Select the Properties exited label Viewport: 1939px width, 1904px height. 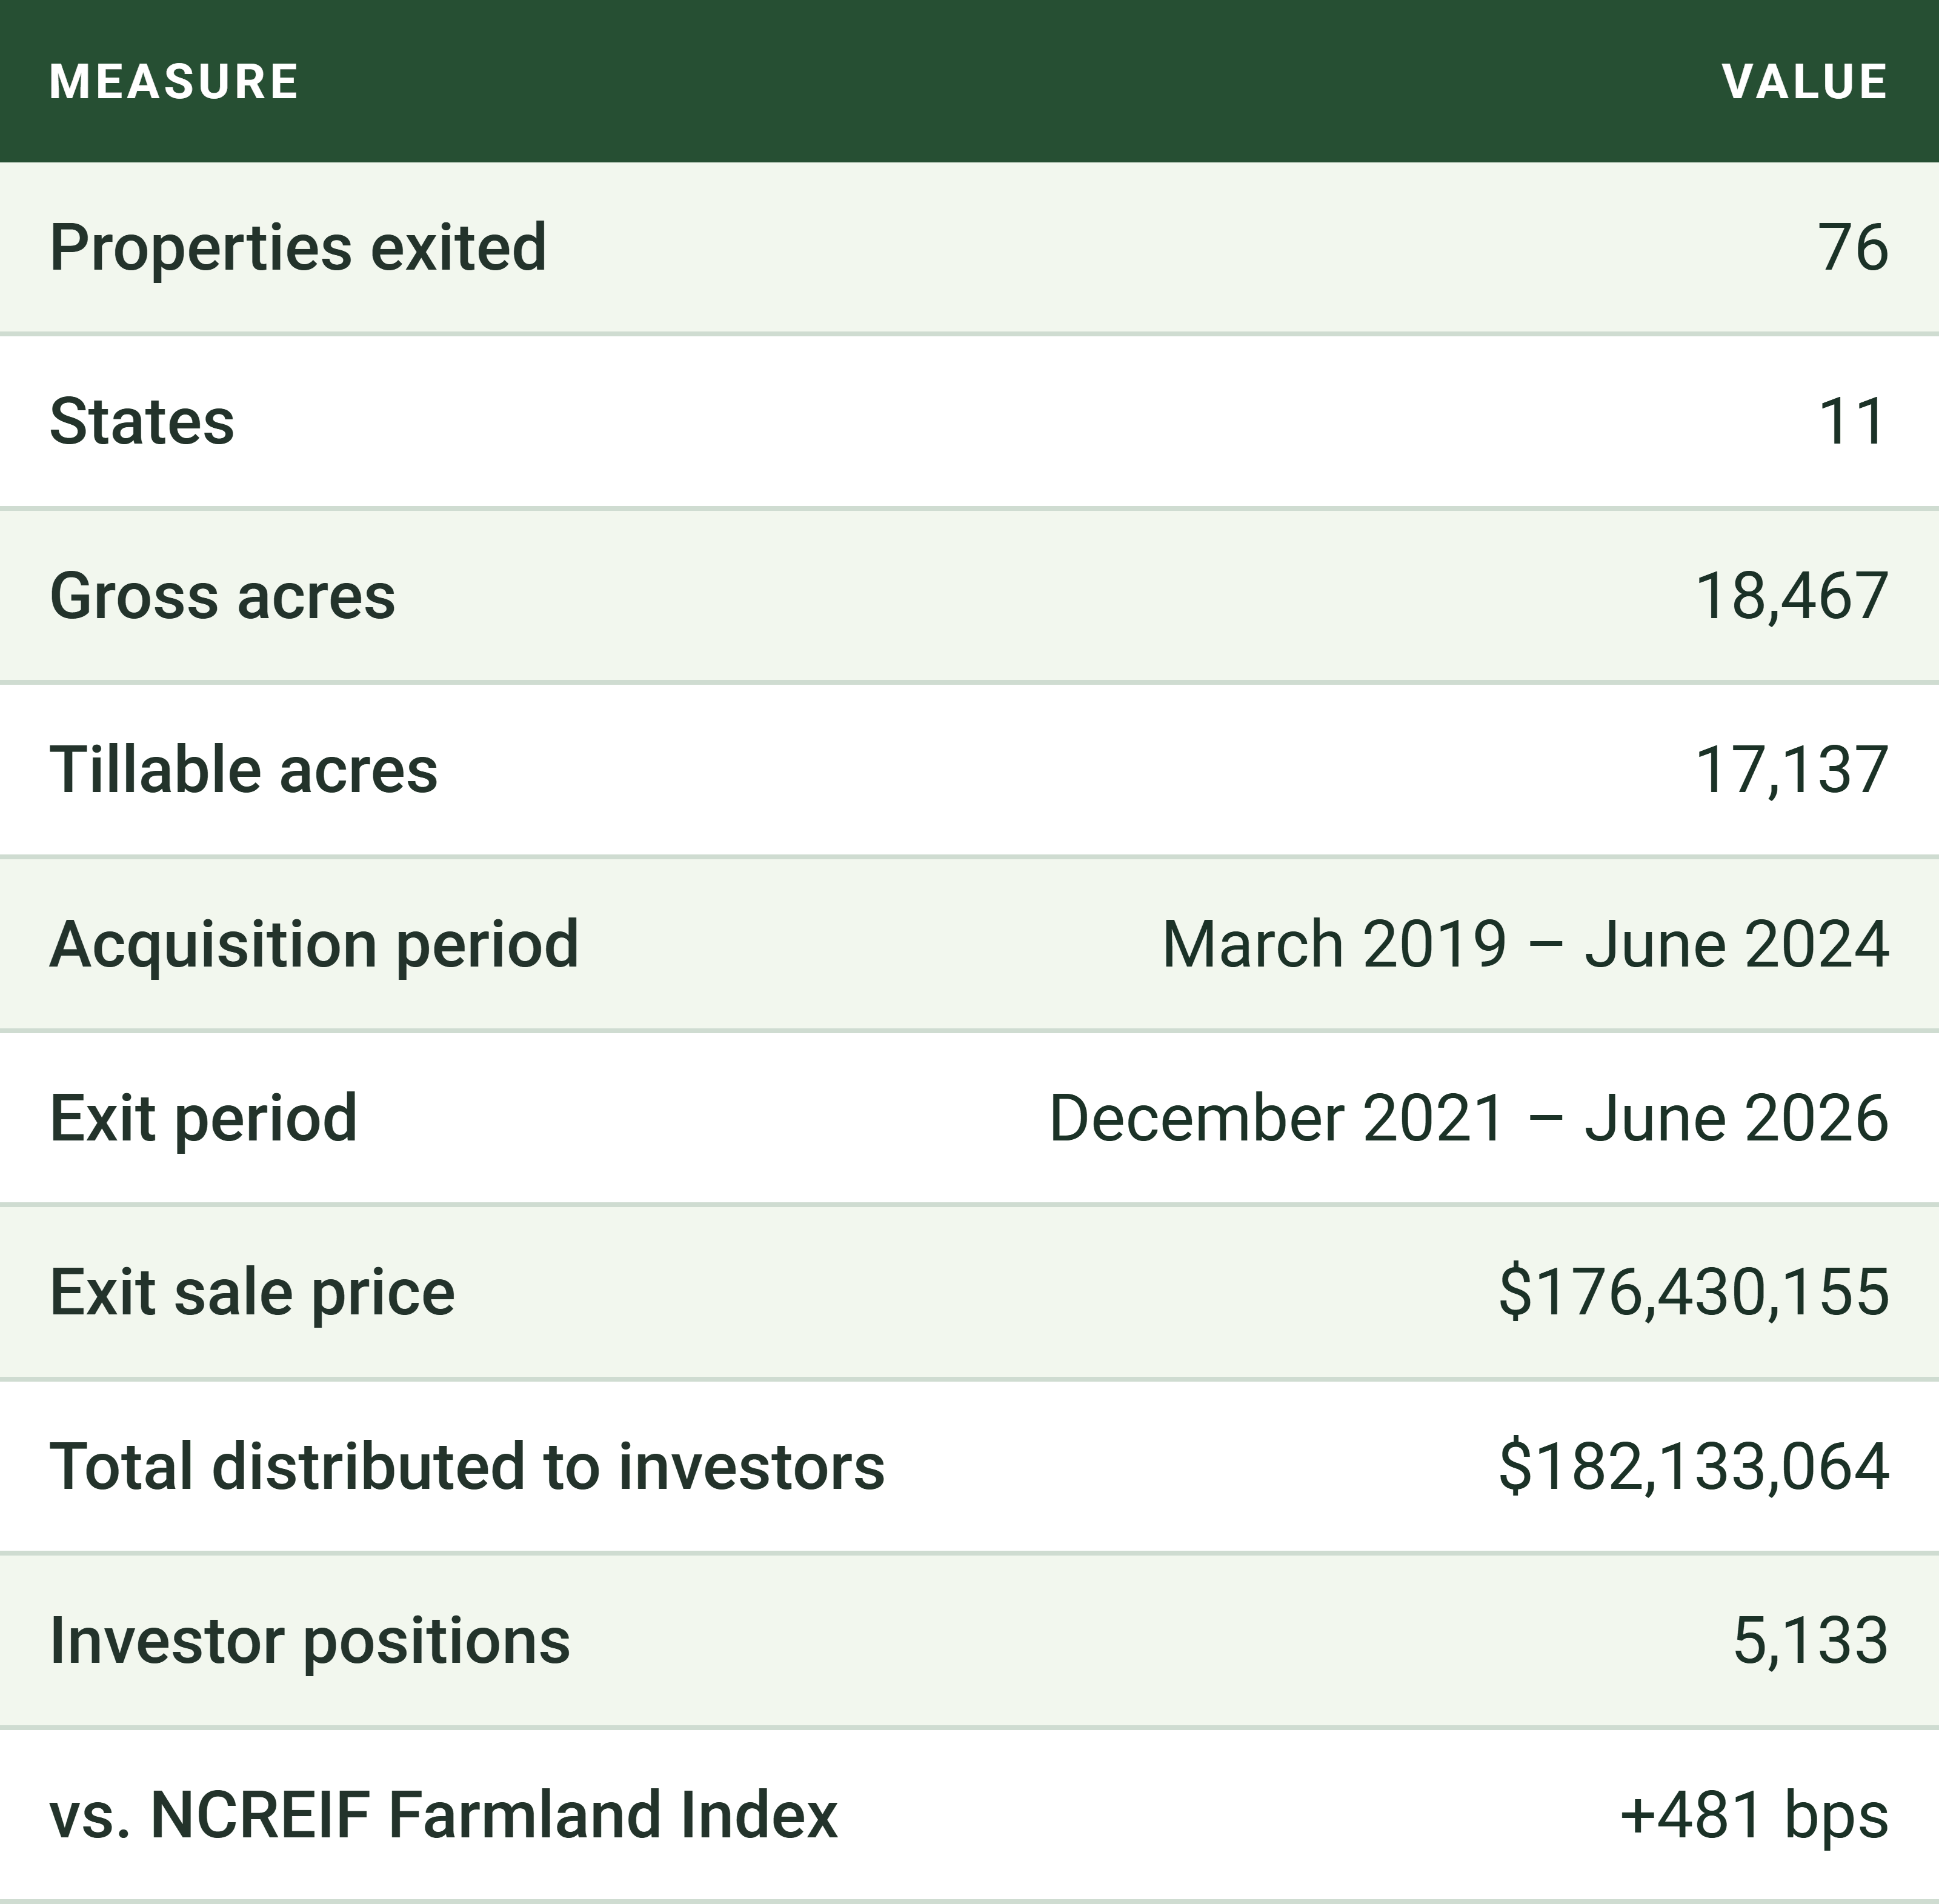pyautogui.click(x=298, y=248)
